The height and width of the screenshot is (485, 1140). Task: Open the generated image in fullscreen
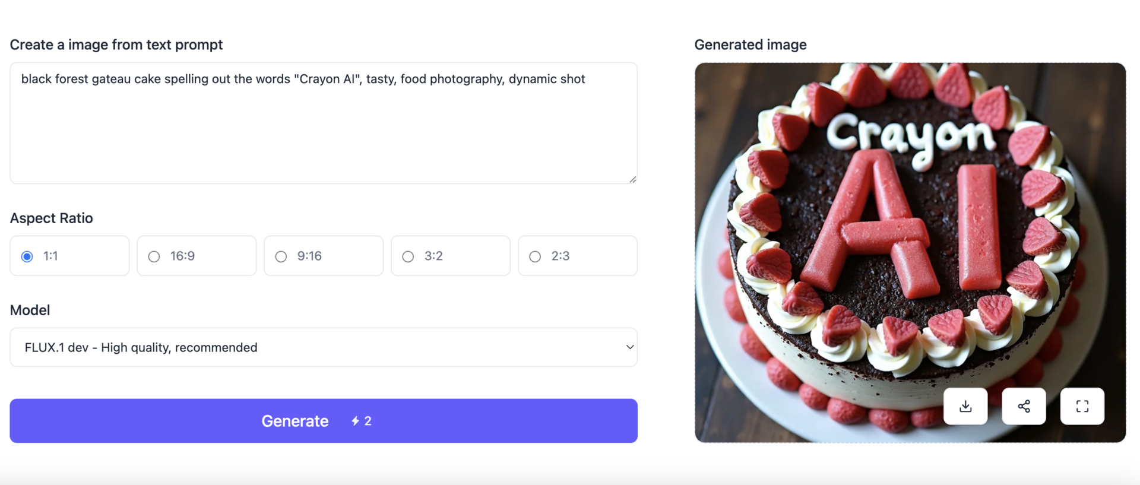[x=1082, y=406]
